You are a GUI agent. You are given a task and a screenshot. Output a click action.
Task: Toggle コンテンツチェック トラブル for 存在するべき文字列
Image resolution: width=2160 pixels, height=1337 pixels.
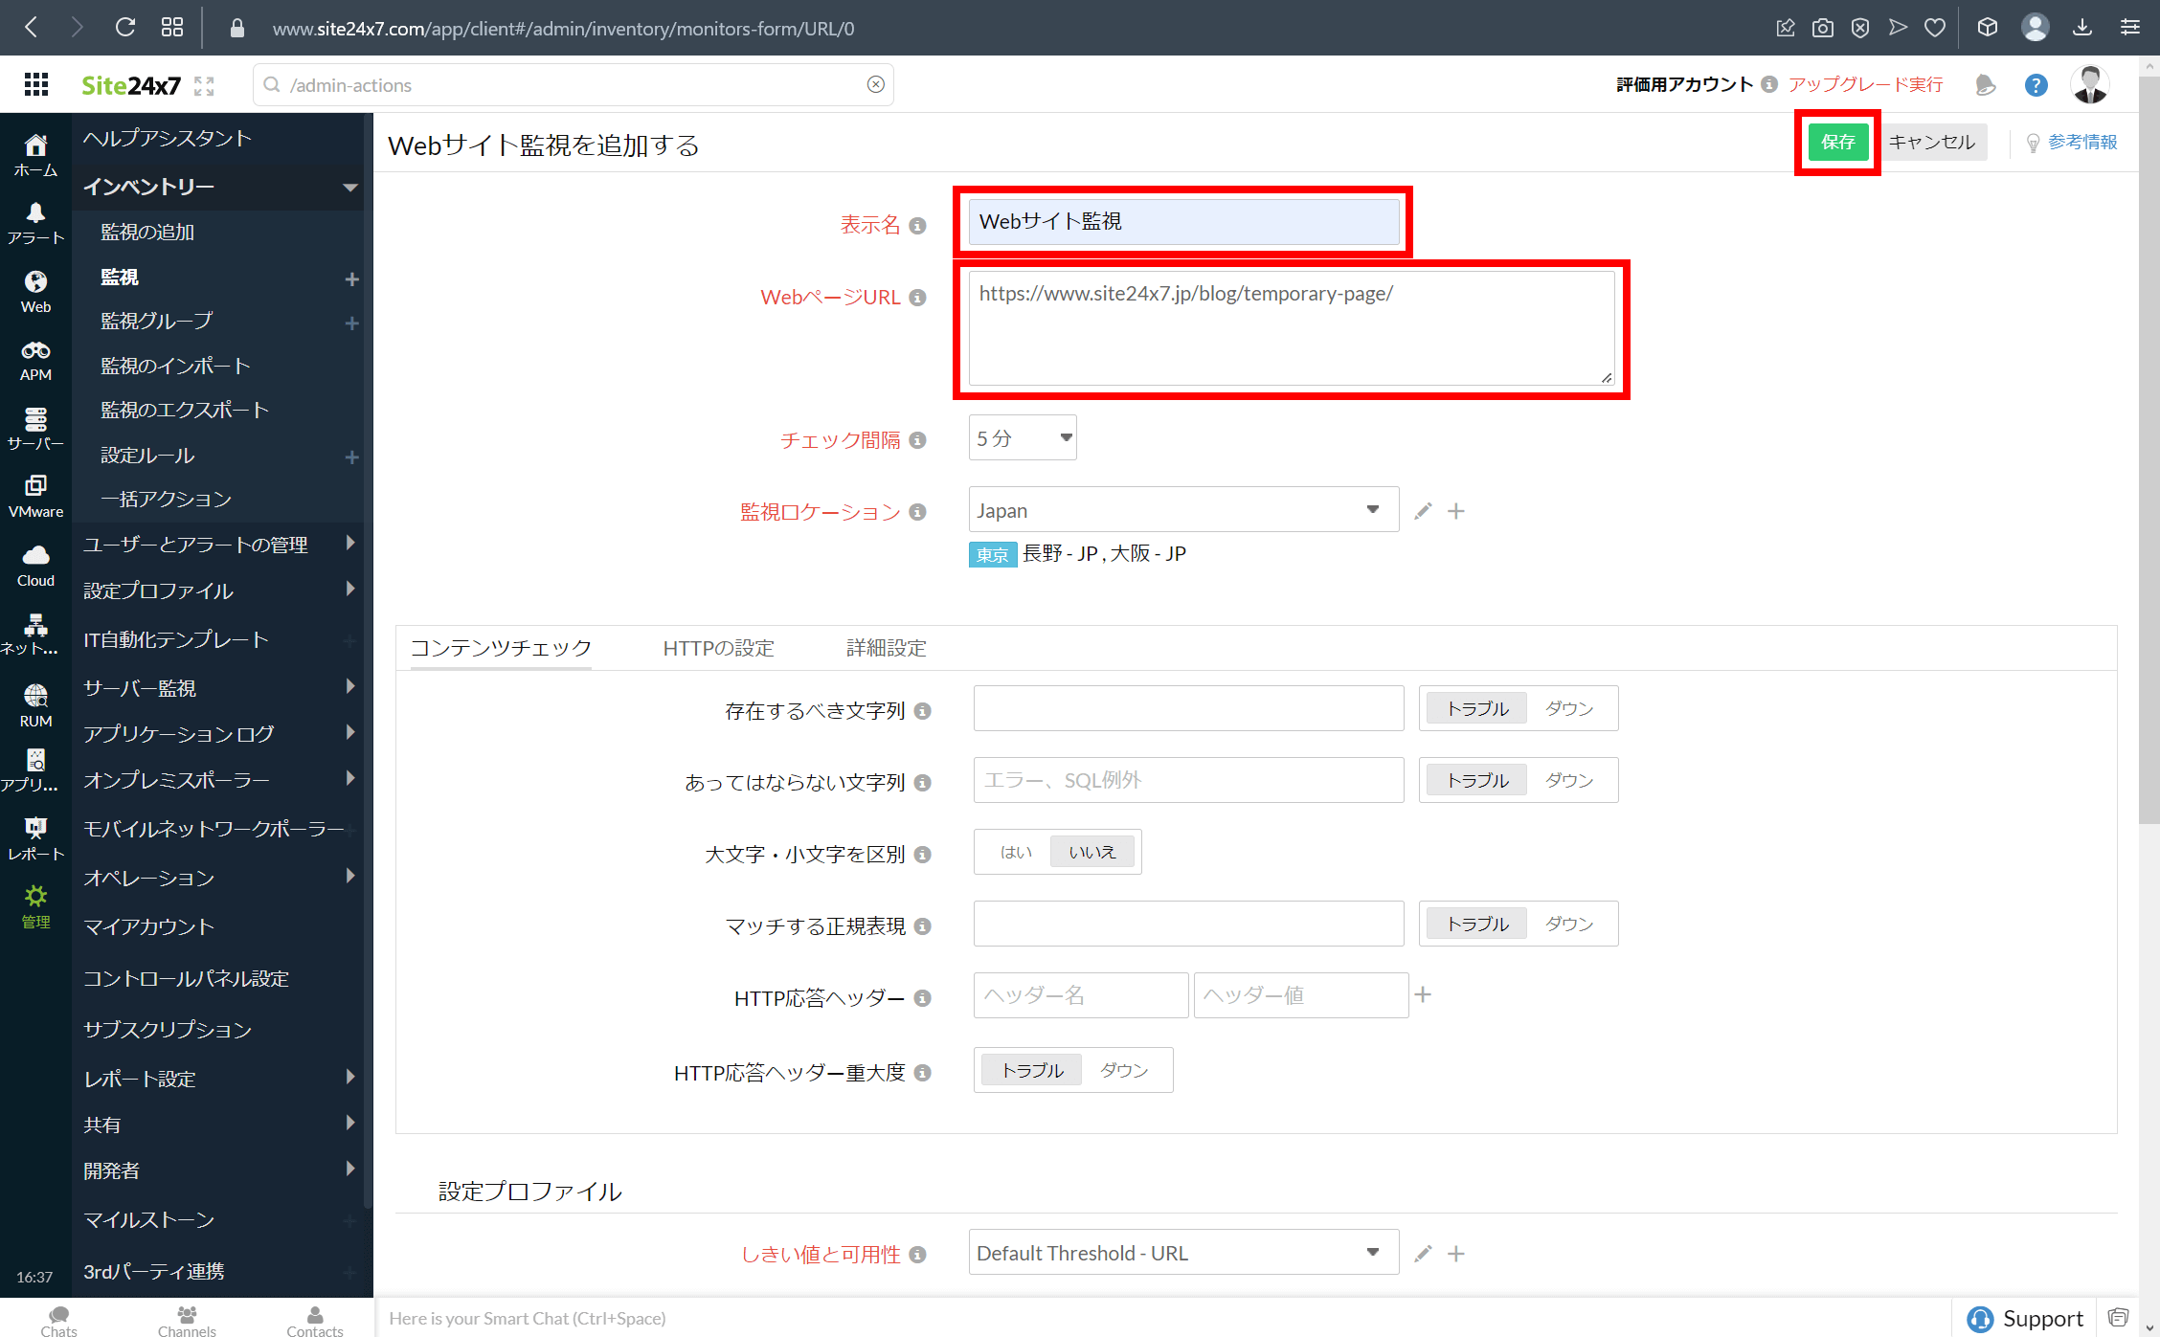point(1474,708)
